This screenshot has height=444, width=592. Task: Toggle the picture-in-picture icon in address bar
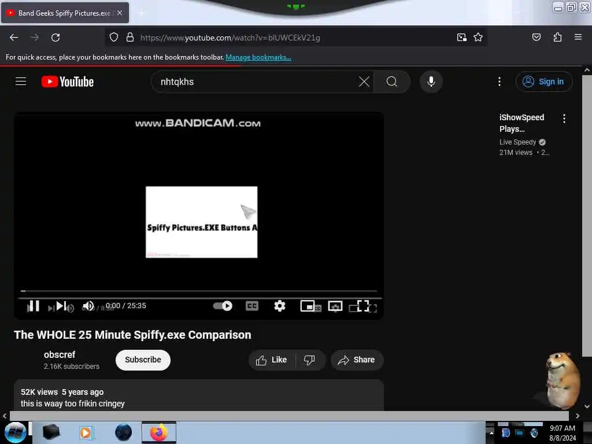(461, 38)
